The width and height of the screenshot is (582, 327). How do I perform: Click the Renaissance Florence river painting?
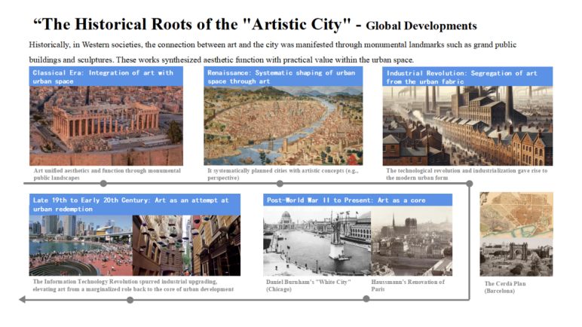pos(283,126)
